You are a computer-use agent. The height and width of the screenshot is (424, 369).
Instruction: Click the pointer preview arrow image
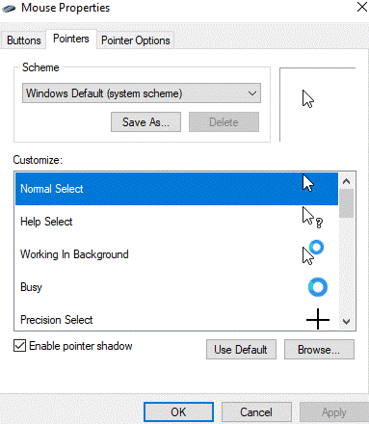pyautogui.click(x=308, y=99)
